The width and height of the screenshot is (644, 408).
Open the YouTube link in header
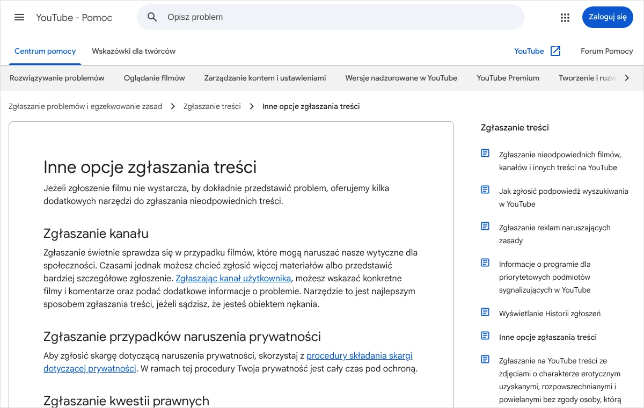529,52
